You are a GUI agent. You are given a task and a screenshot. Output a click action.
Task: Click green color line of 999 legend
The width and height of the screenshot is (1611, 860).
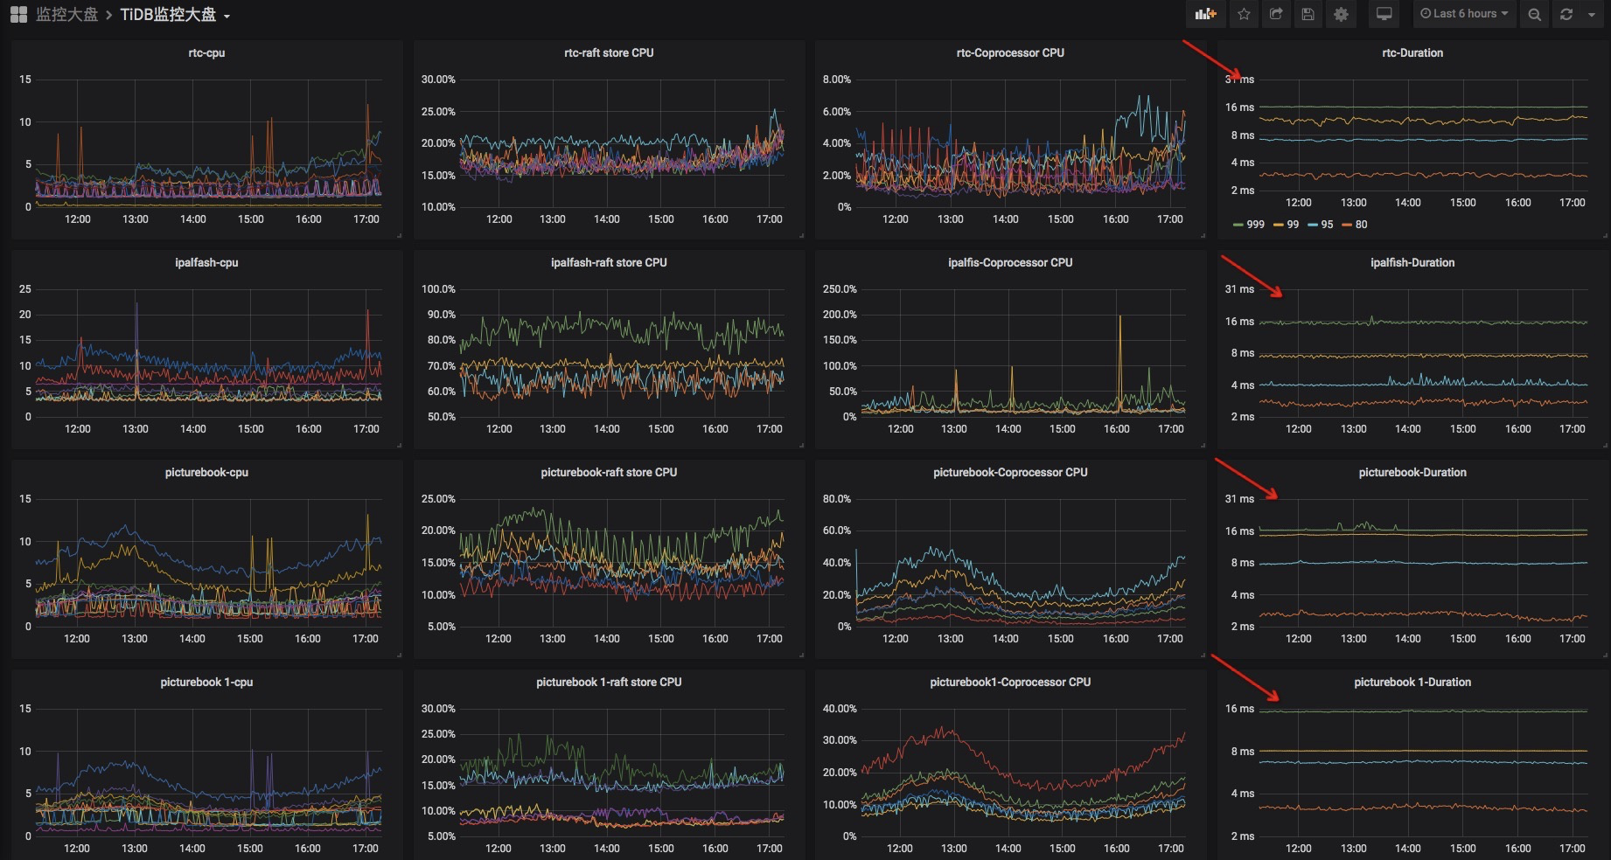click(x=1238, y=225)
